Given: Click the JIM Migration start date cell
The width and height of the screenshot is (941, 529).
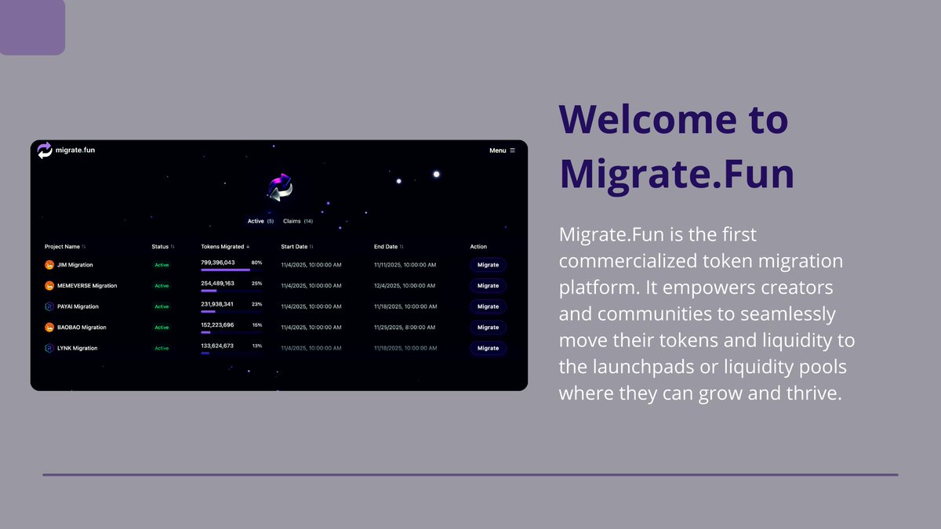Looking at the screenshot, I should (311, 265).
